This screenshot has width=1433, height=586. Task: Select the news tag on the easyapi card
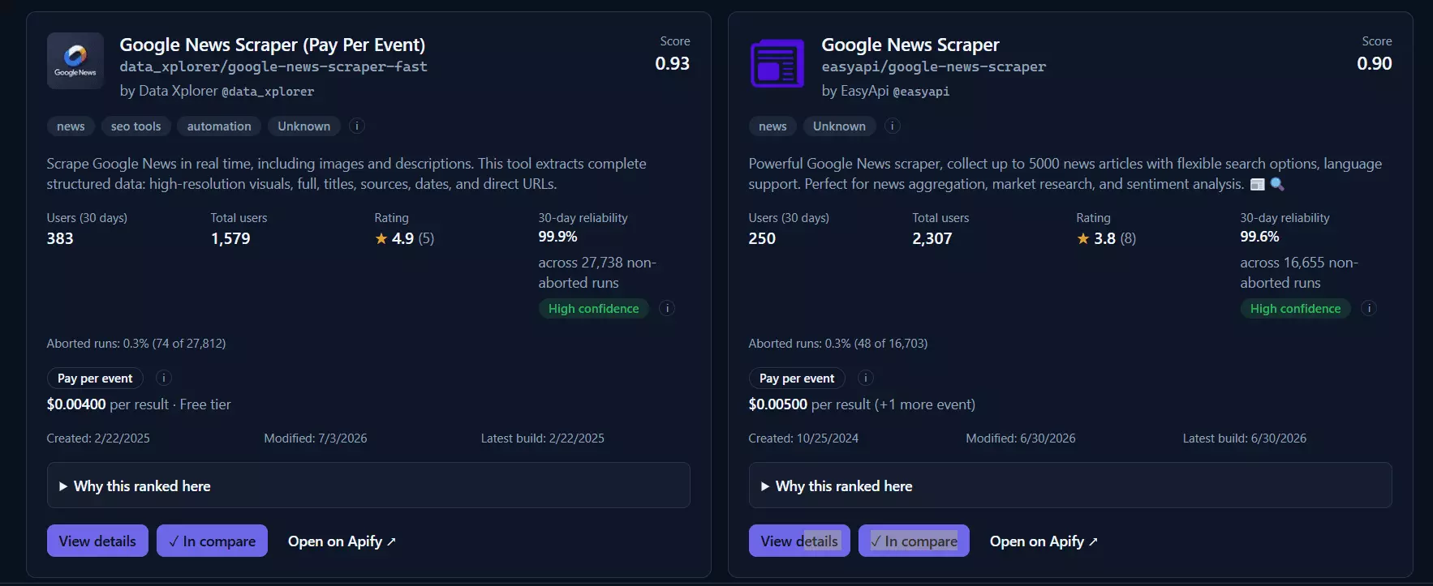tap(772, 126)
